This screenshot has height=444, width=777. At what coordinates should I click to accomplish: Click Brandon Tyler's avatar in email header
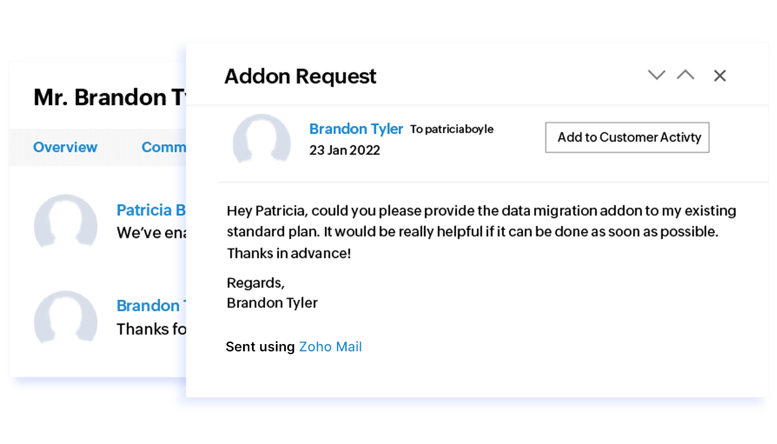click(261, 140)
